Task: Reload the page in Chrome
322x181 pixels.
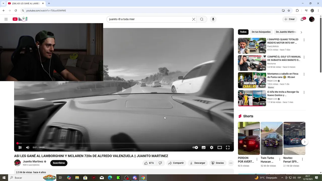Action: coord(16,11)
